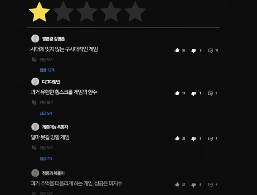This screenshot has height=195, width=257.
Task: Show original text for 디그다양반 review
Action: pos(46,102)
